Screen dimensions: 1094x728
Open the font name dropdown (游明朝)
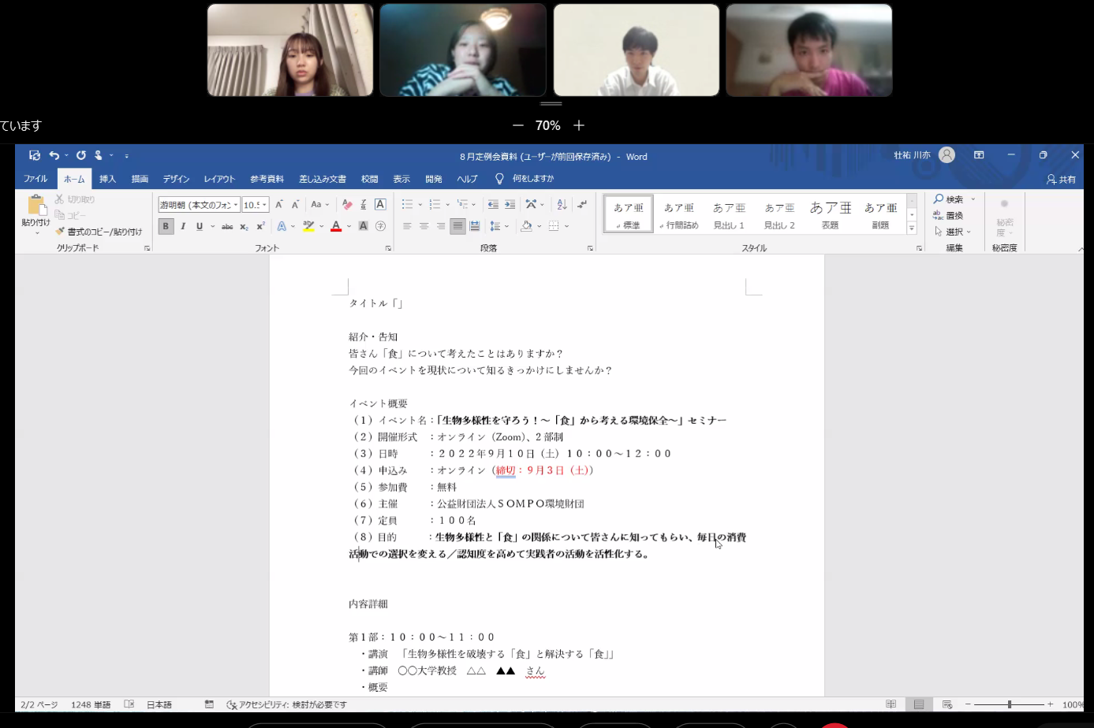pos(235,205)
